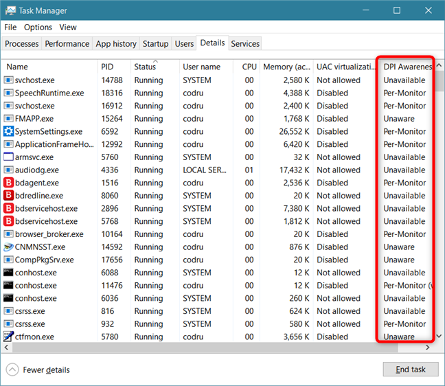The width and height of the screenshot is (445, 386).
Task: Switch to the Users tab
Action: (x=184, y=44)
